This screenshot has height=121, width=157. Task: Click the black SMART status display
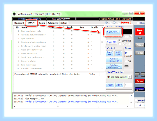pos(127,32)
